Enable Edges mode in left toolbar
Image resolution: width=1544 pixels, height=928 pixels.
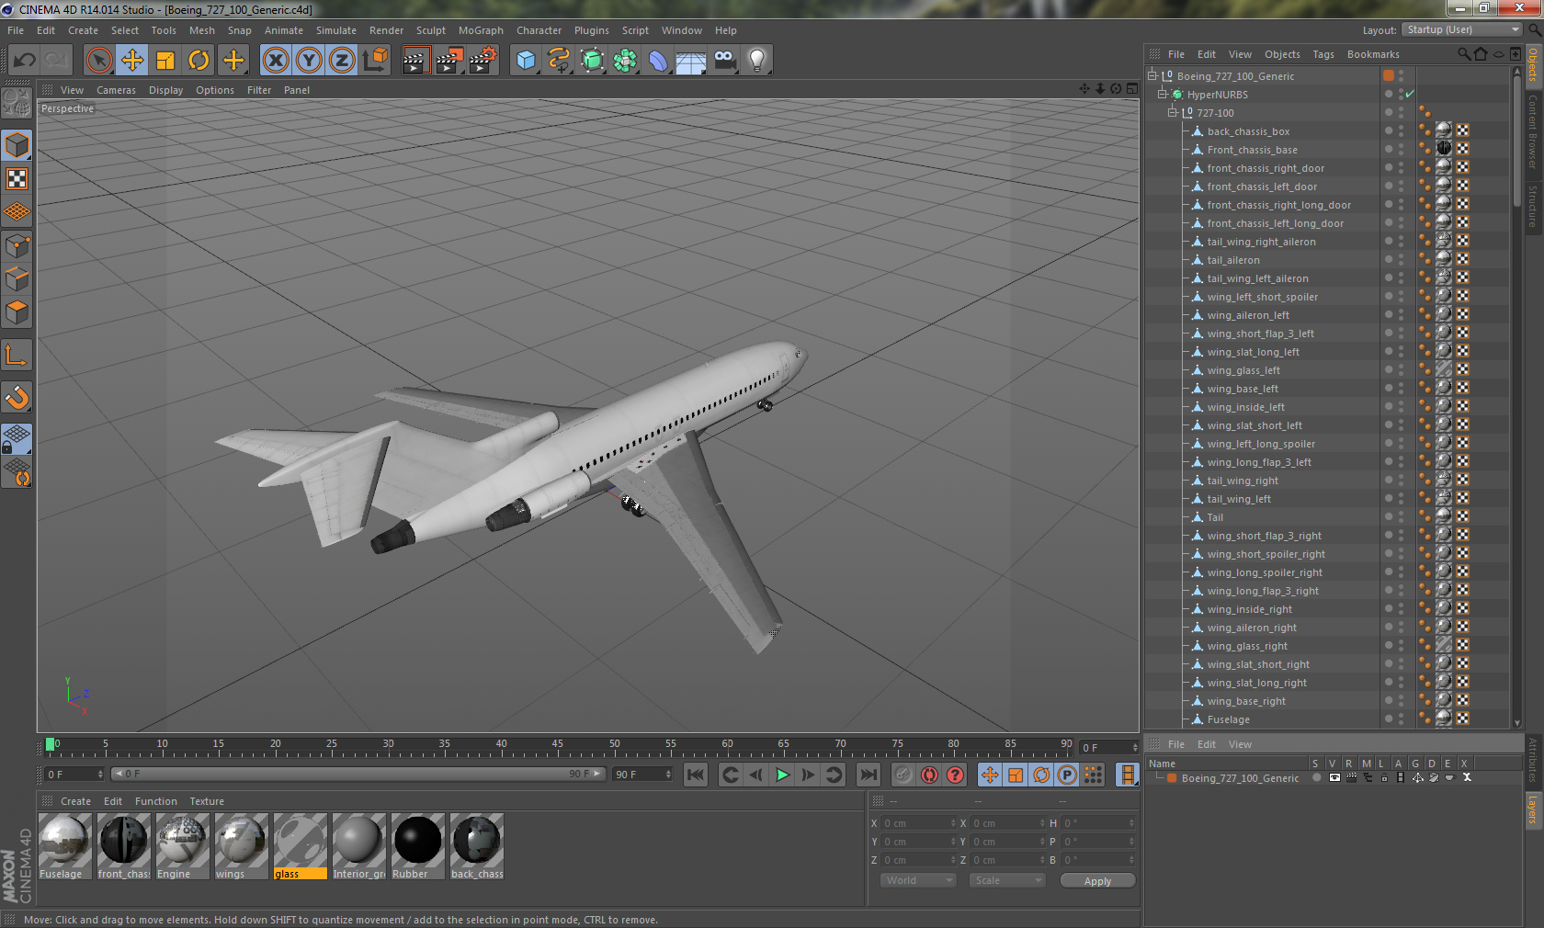point(17,278)
